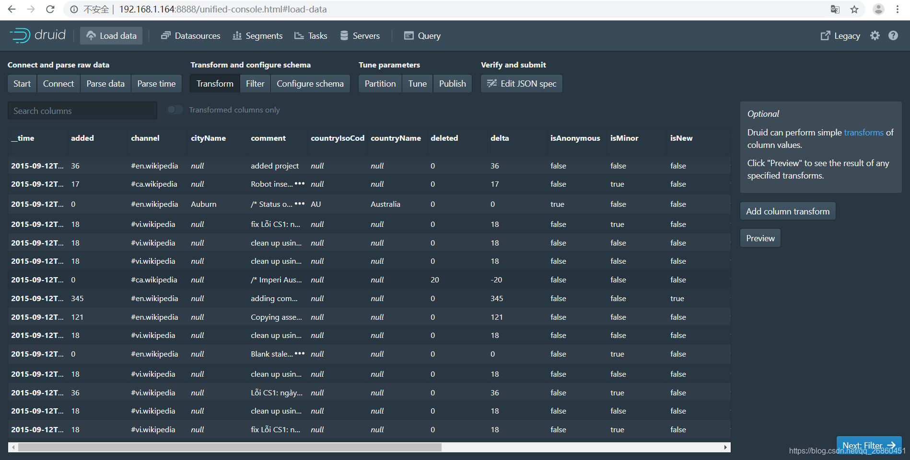Expand the 'Blank stale...' comment ellipsis
The height and width of the screenshot is (460, 910).
click(300, 354)
